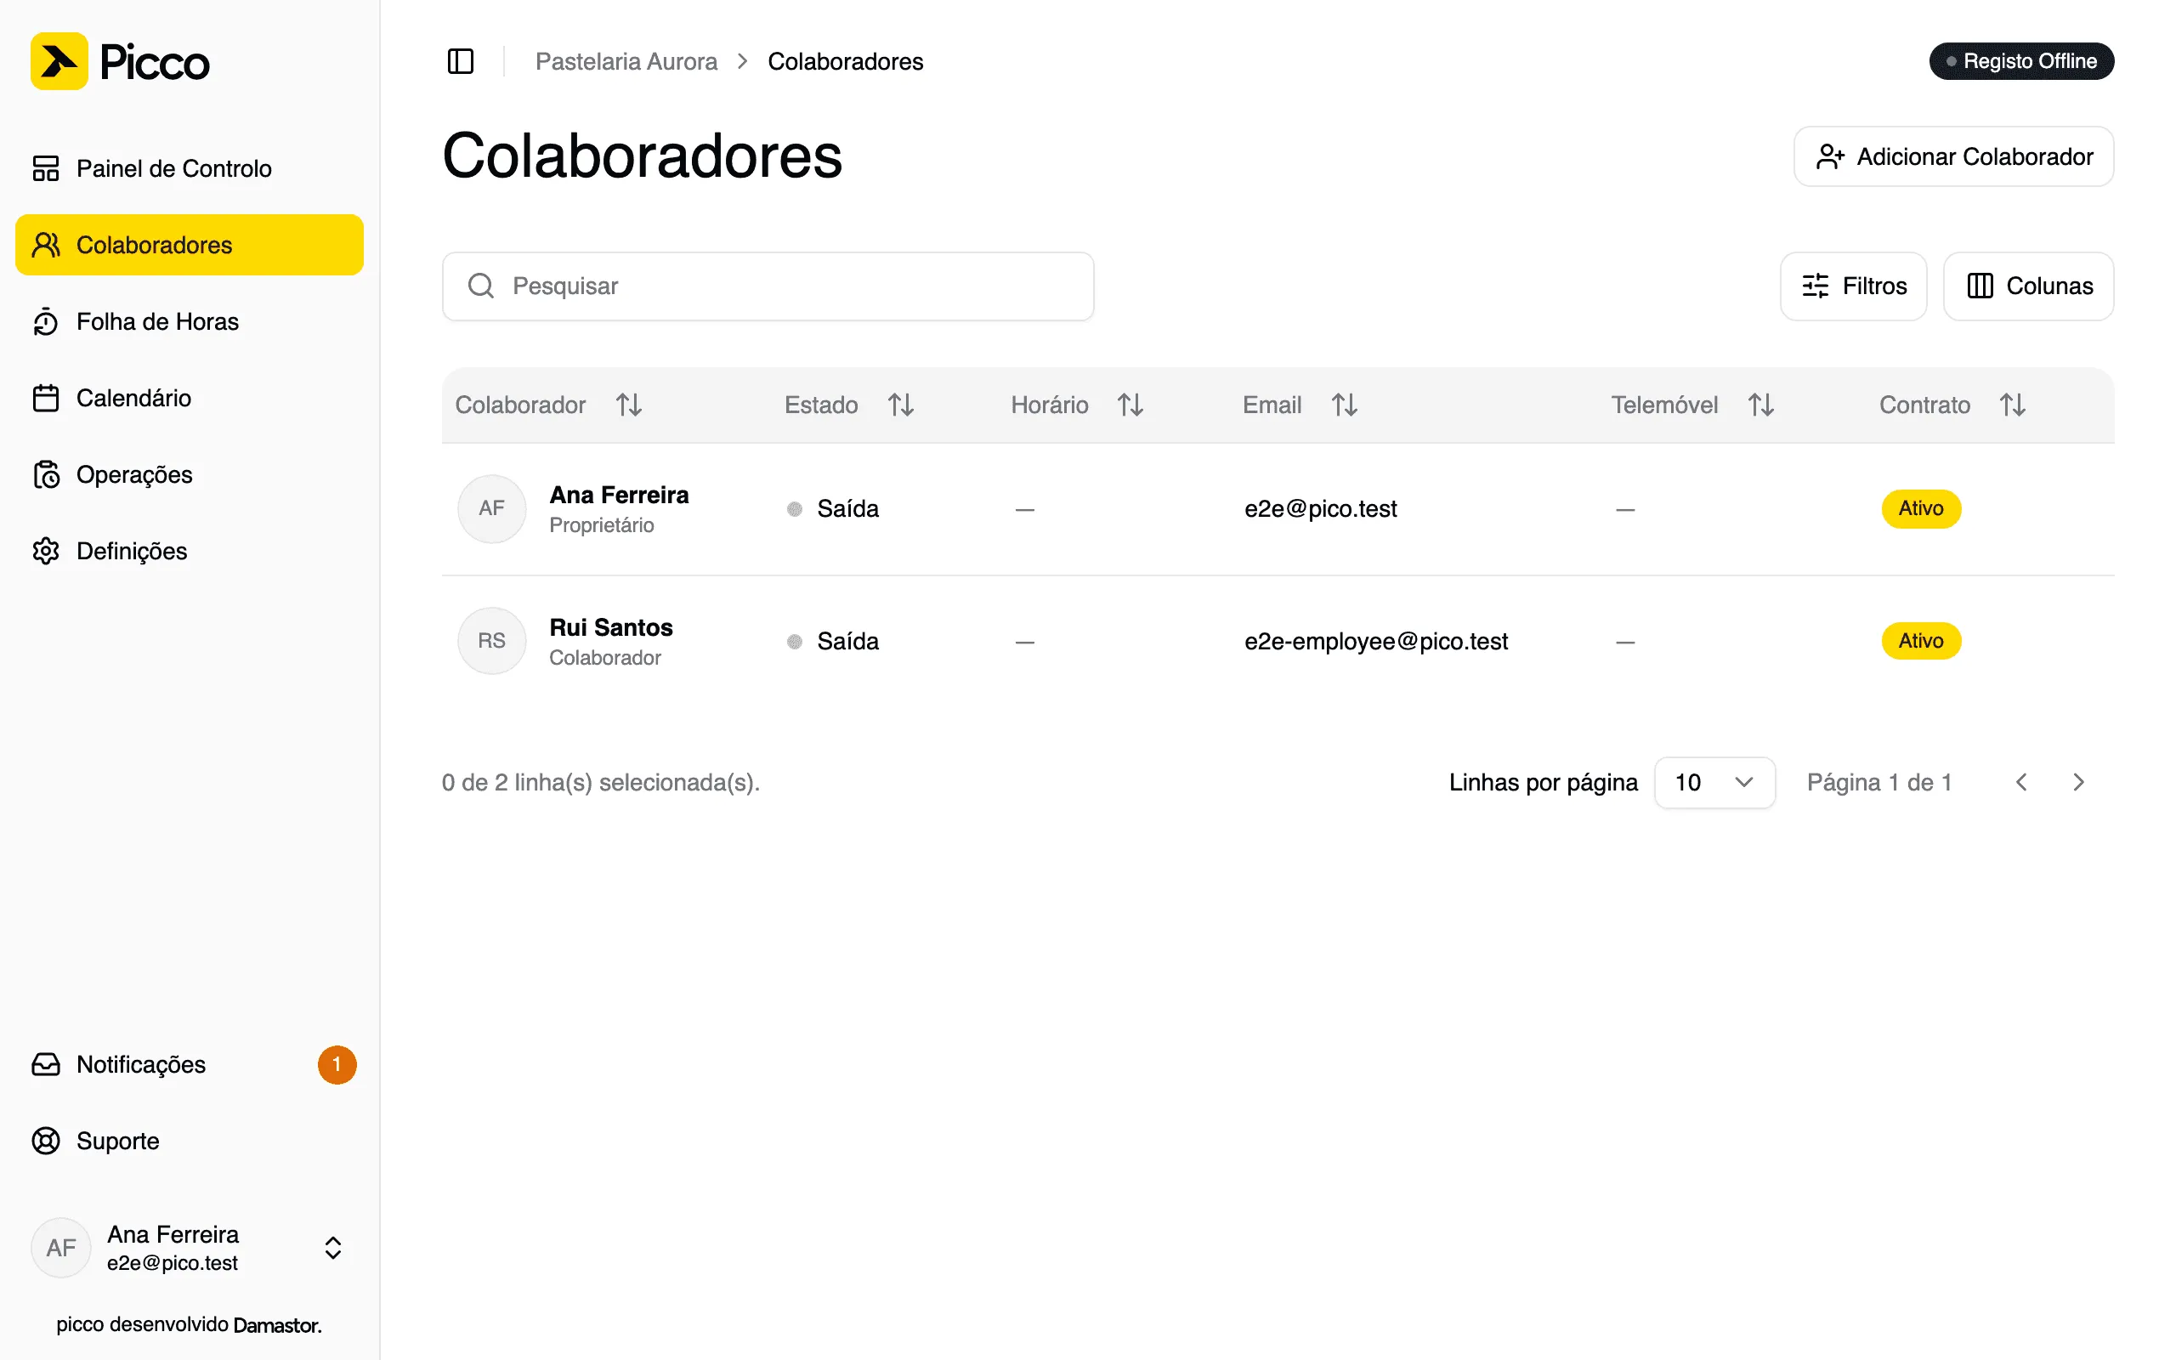The height and width of the screenshot is (1360, 2176).
Task: Click the AF avatar in Ana Ferreira row
Action: (x=492, y=509)
